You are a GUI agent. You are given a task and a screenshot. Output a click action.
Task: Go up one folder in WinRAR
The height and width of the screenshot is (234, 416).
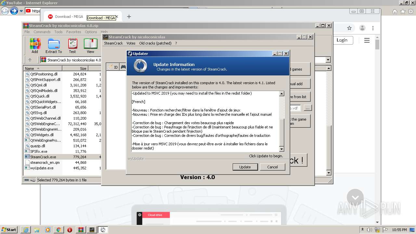pos(30,60)
